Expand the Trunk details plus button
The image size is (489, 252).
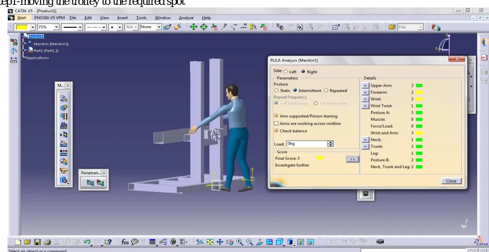[365, 147]
